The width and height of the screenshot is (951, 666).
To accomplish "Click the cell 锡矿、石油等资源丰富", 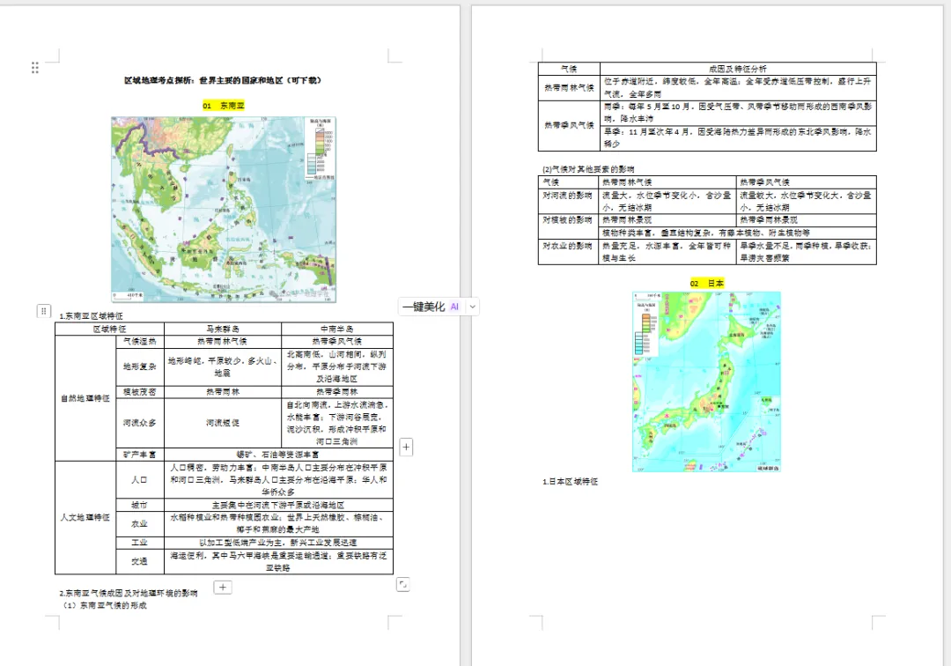I will click(x=278, y=455).
